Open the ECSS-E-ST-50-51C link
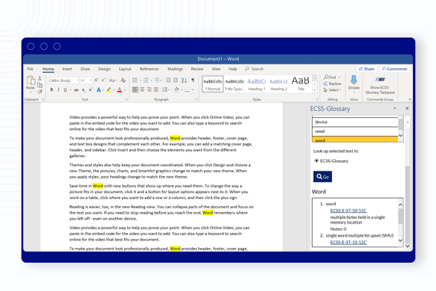This screenshot has height=291, width=436. 348,211
